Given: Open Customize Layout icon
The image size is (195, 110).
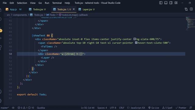Looking at the screenshot, I should pyautogui.click(x=176, y=3).
